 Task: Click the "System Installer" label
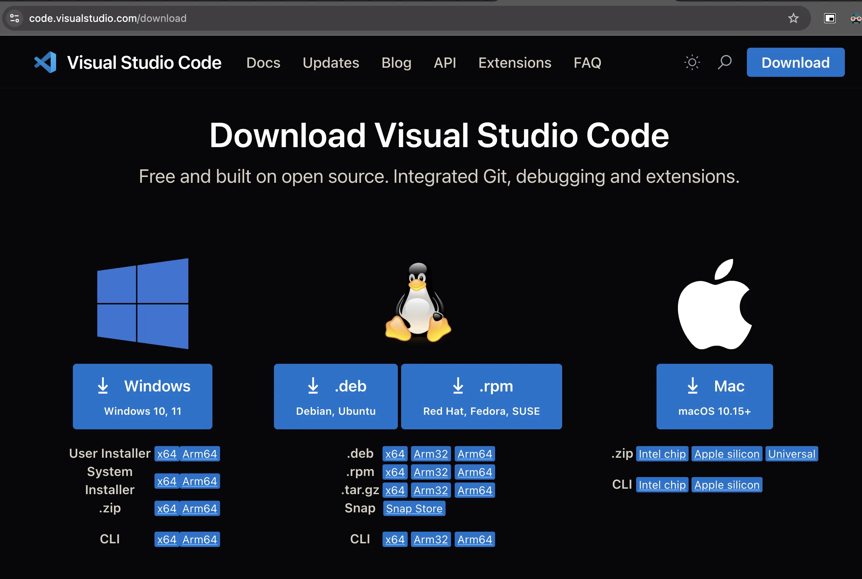point(110,481)
